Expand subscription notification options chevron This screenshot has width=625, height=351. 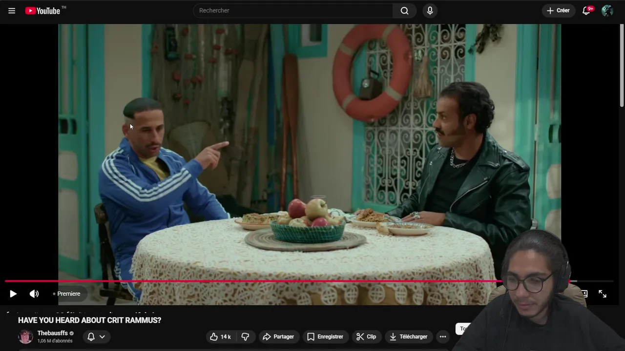tap(102, 336)
